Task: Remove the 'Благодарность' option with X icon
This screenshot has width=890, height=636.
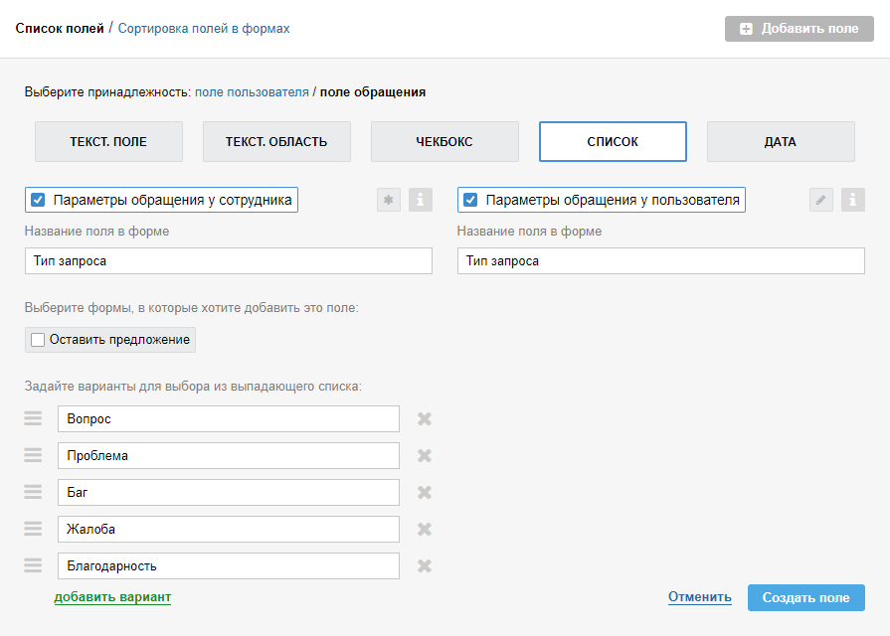Action: [x=424, y=566]
